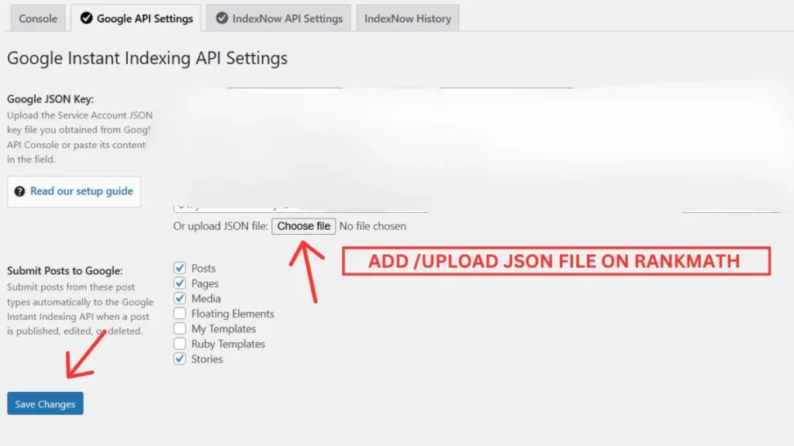Click the question mark help icon

tap(19, 191)
